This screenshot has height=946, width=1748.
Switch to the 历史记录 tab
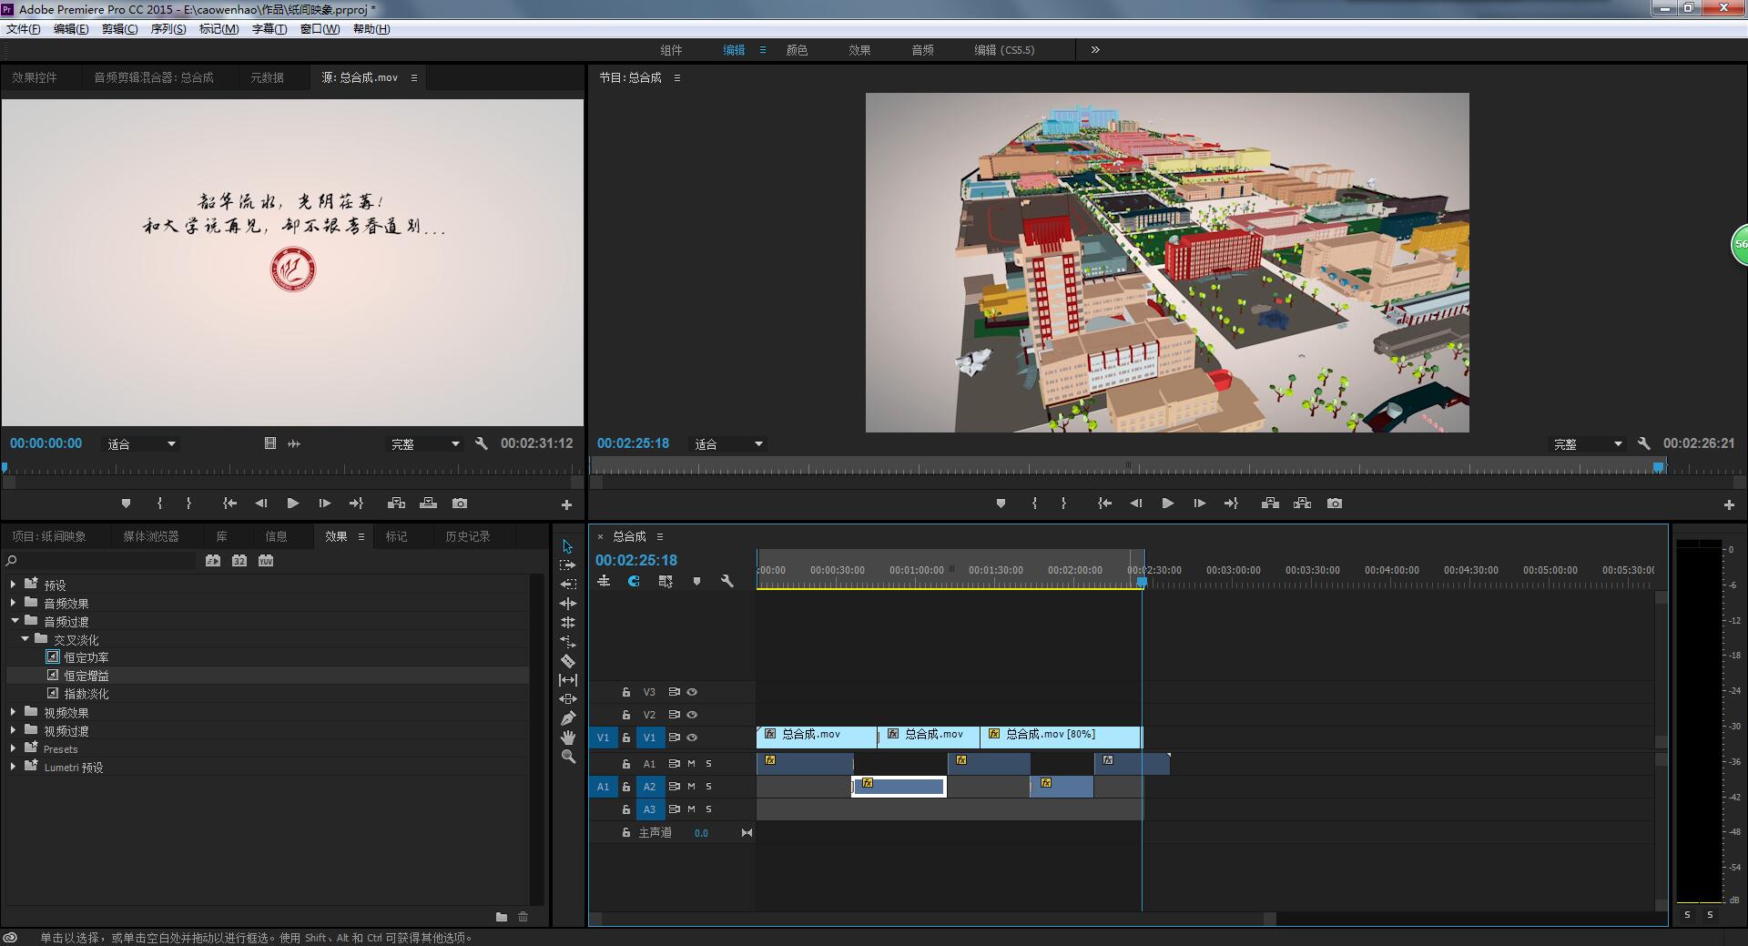(467, 536)
